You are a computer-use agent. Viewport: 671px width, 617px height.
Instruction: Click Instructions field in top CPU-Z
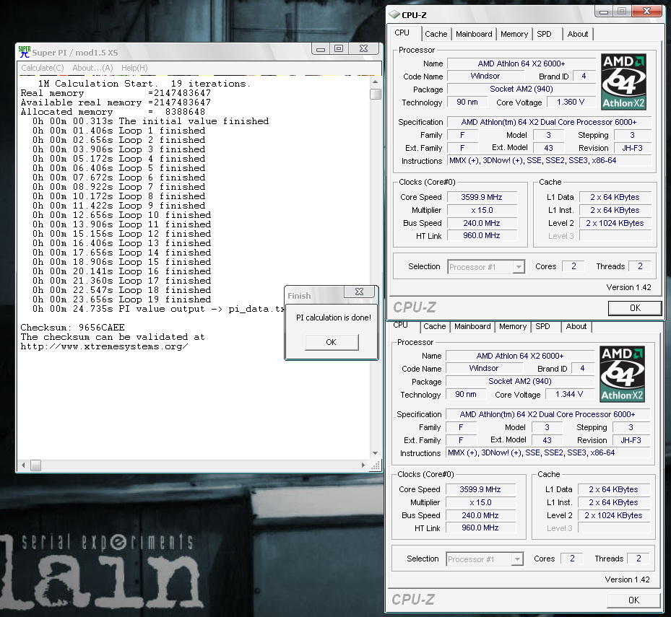(550, 161)
